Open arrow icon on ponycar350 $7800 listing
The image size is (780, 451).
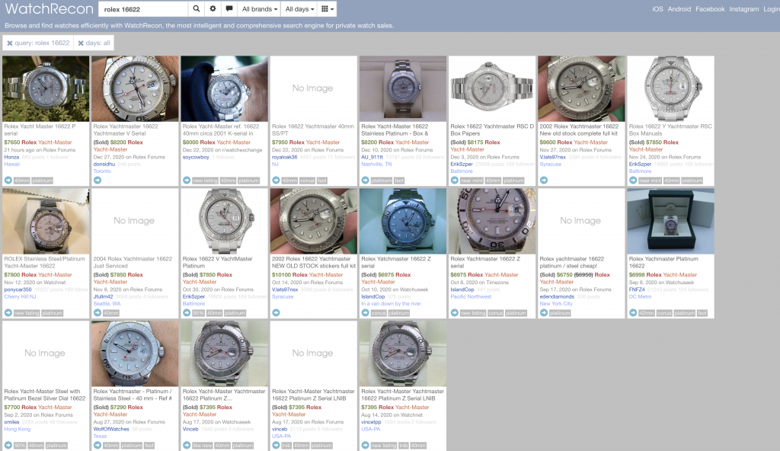pyautogui.click(x=8, y=312)
